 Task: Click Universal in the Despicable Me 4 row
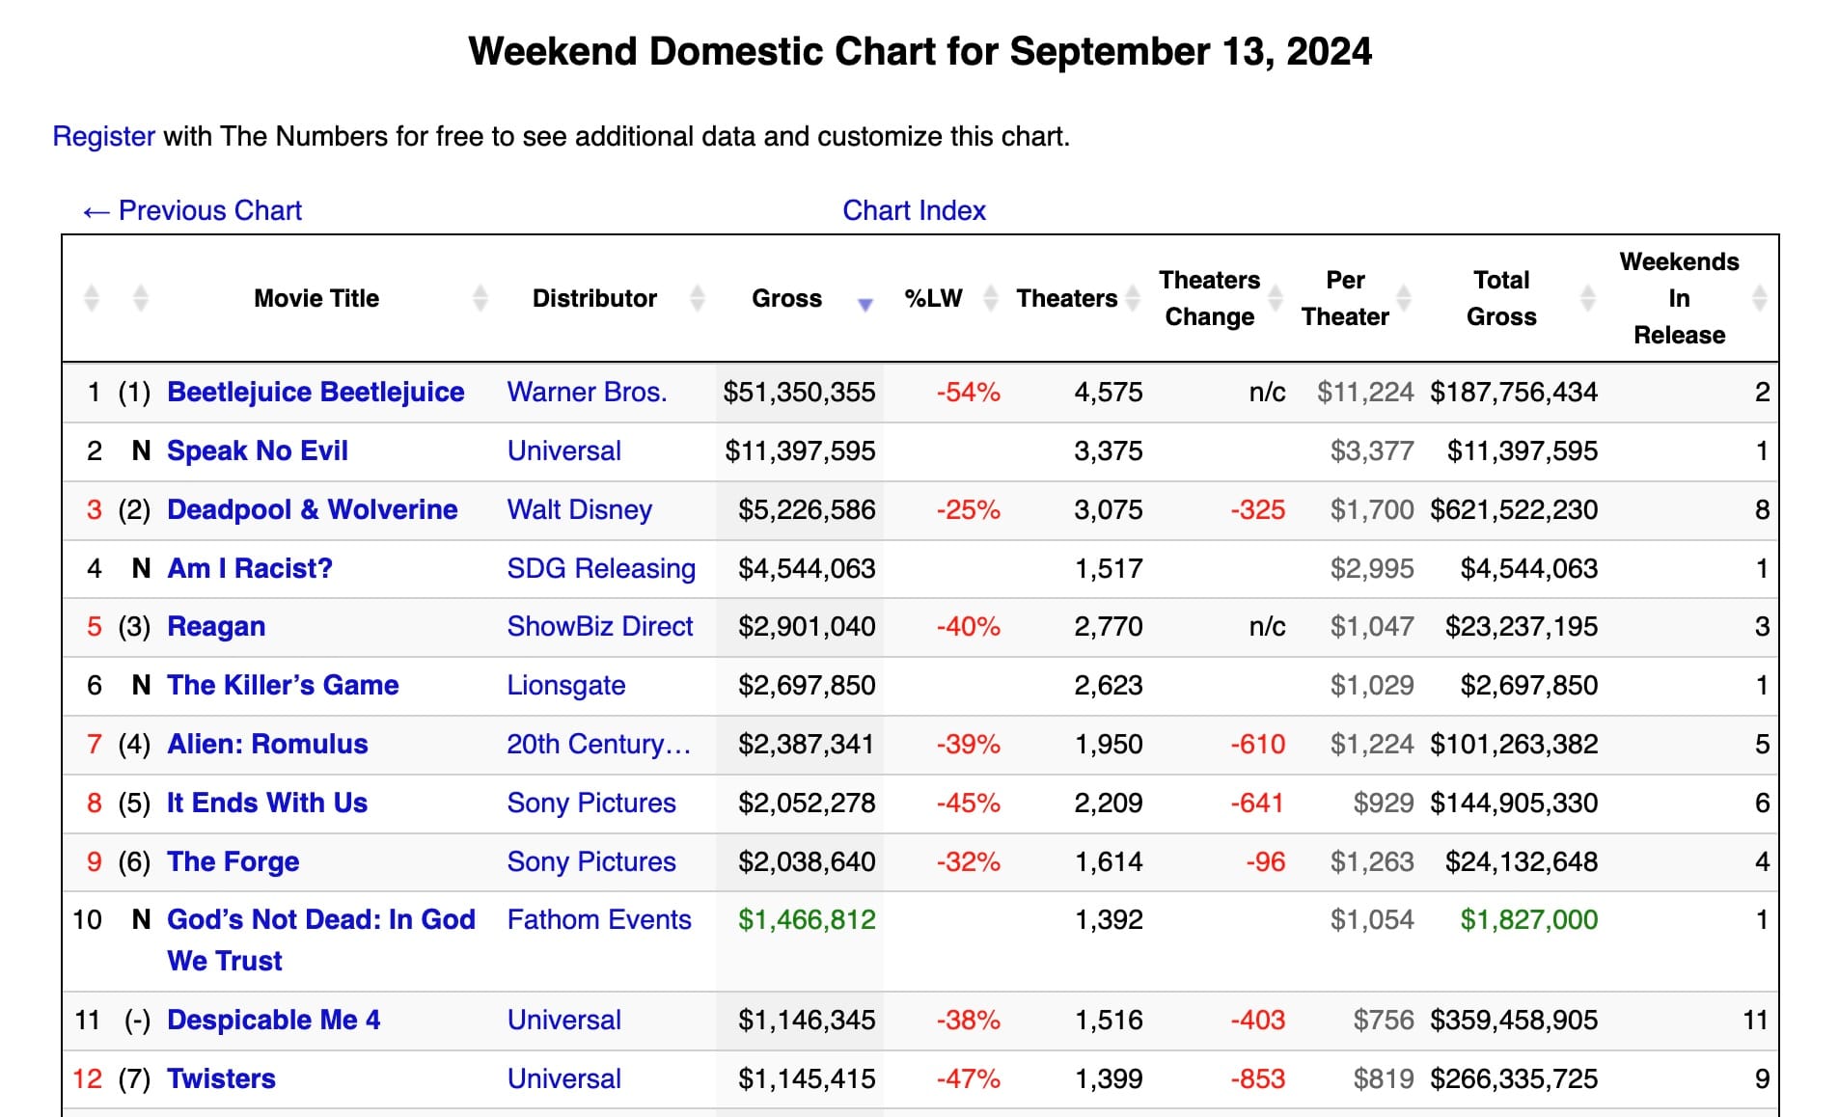564,1020
